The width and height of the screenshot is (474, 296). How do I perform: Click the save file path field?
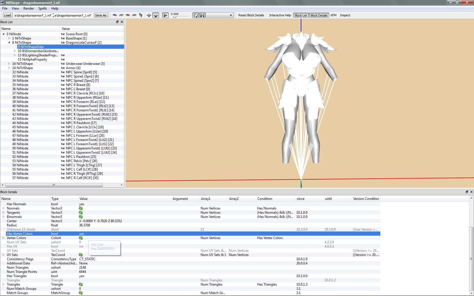pos(73,15)
